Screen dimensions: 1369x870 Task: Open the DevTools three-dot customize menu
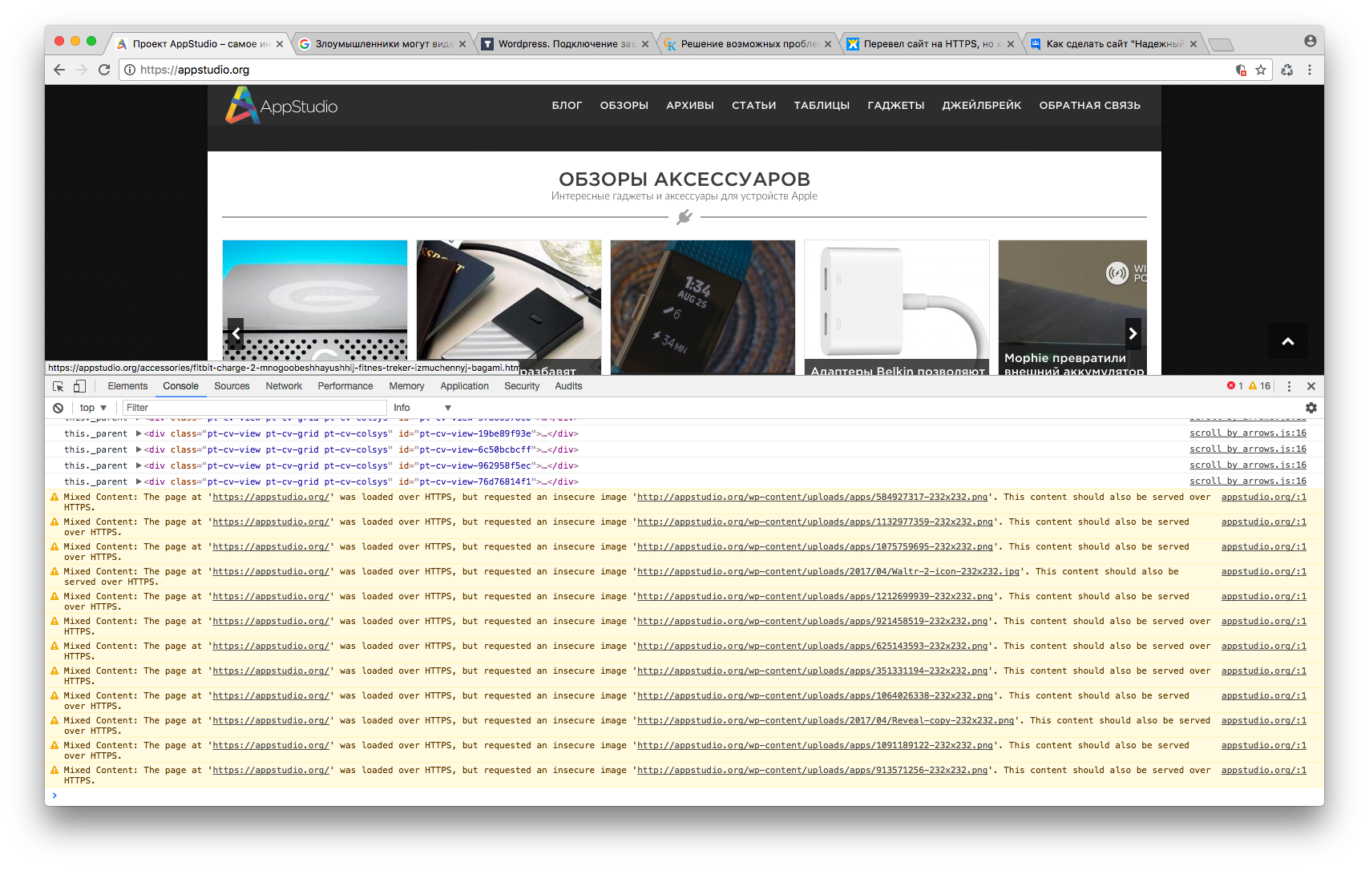pos(1289,386)
